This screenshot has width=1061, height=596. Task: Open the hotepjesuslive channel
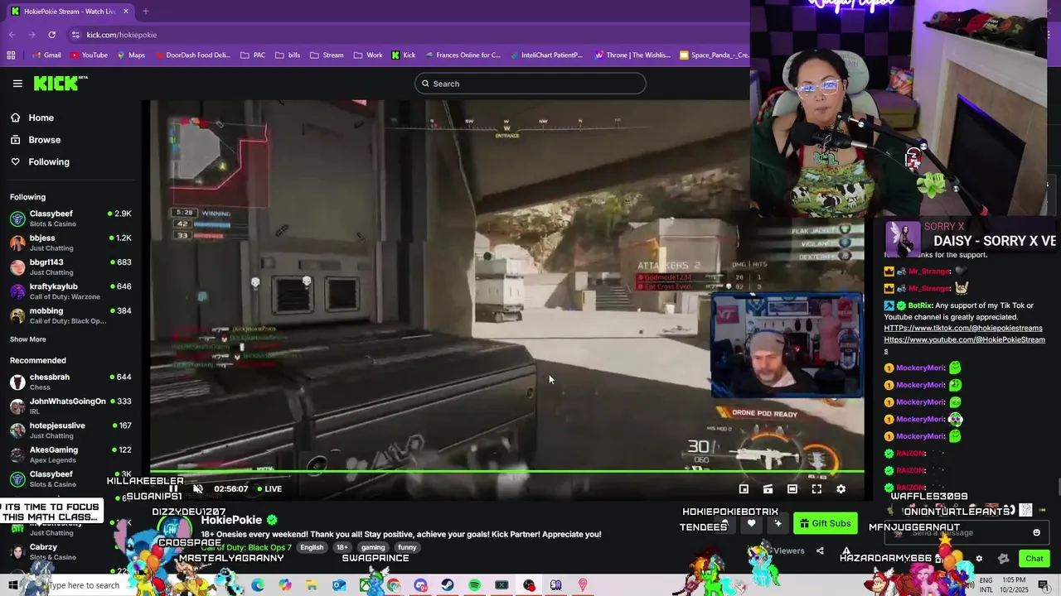[x=70, y=430]
